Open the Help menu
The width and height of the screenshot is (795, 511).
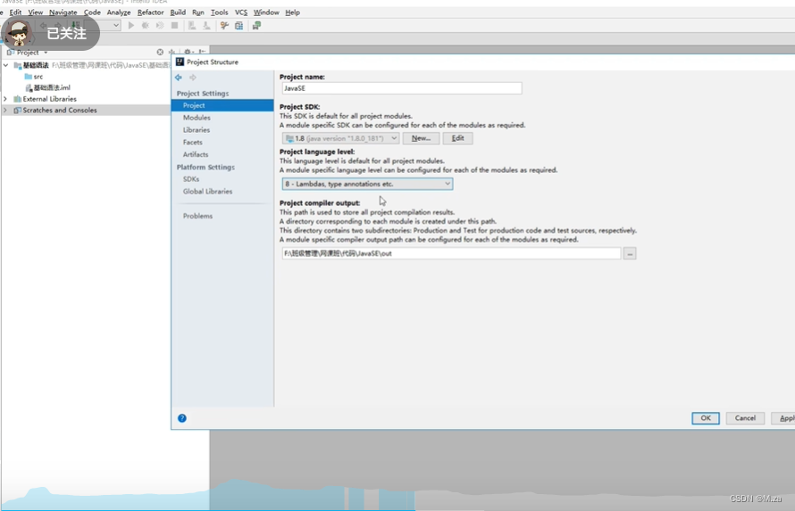click(x=292, y=12)
